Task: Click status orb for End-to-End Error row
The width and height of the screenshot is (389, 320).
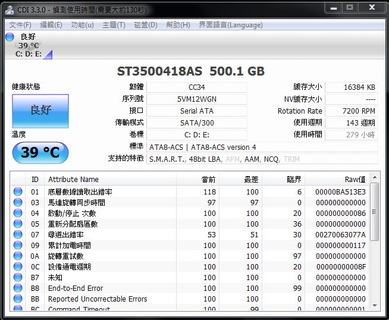Action: (x=18, y=288)
